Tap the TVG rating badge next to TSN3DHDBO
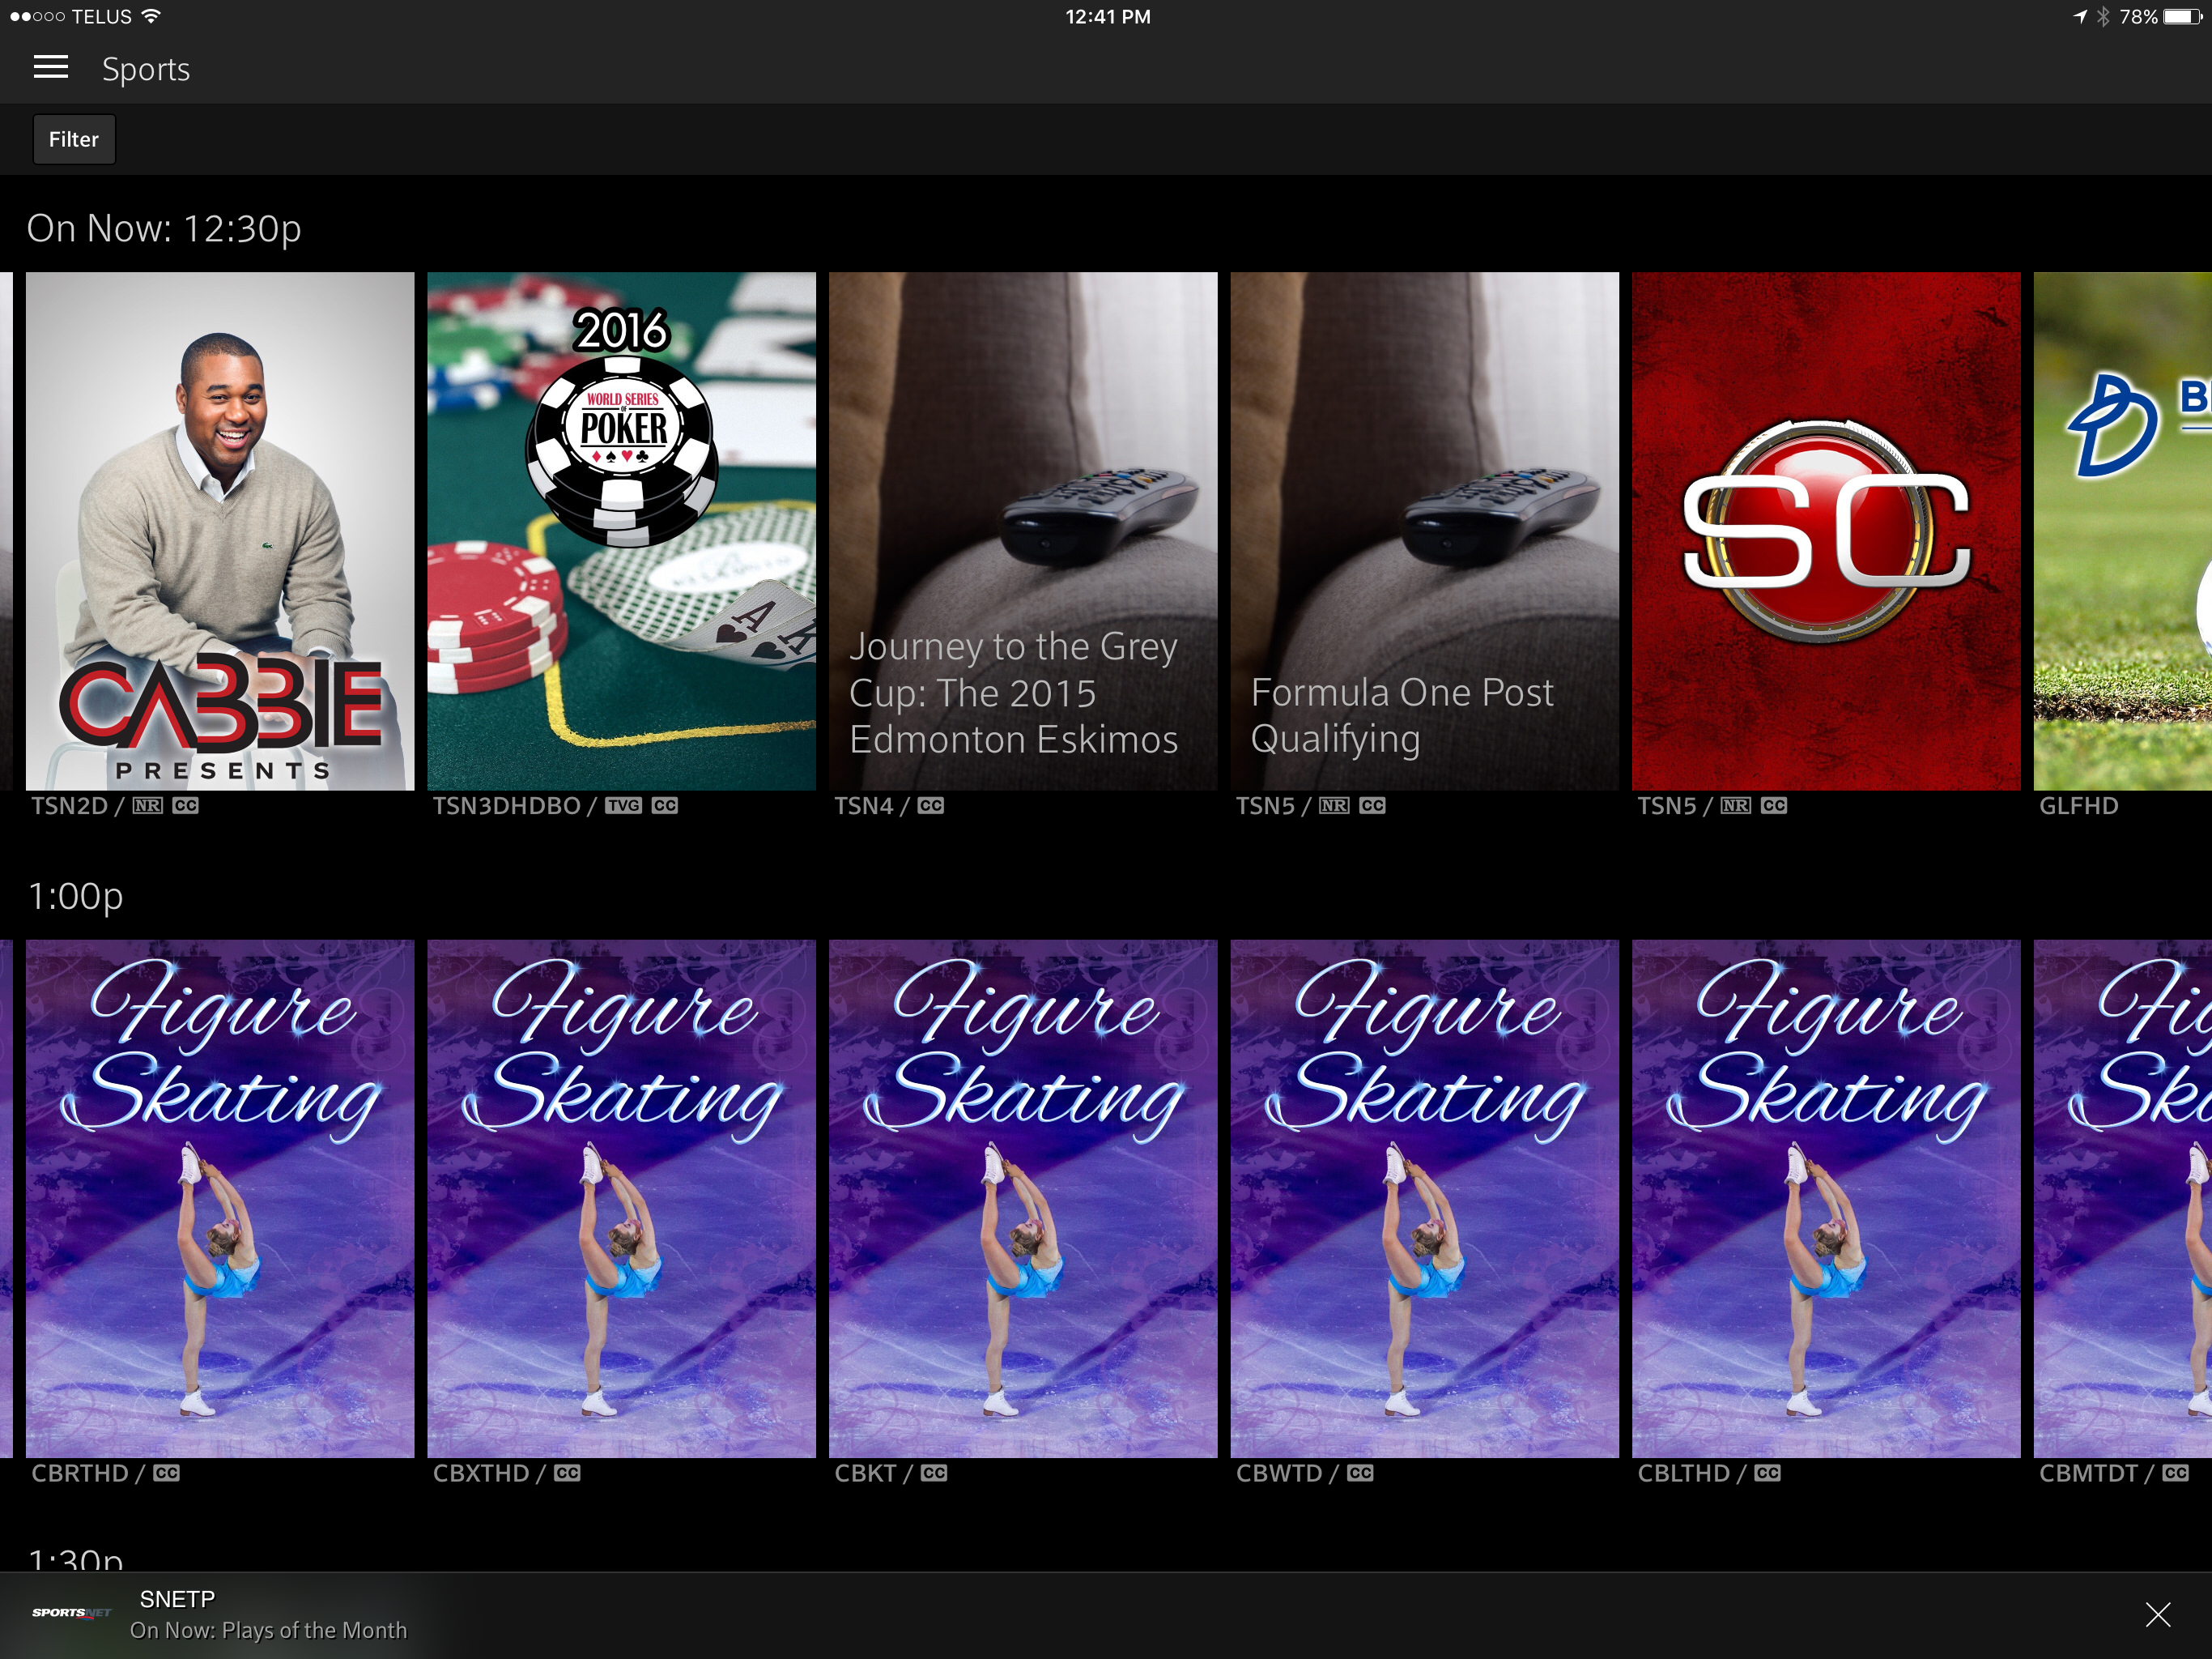2212x1659 pixels. coord(623,805)
